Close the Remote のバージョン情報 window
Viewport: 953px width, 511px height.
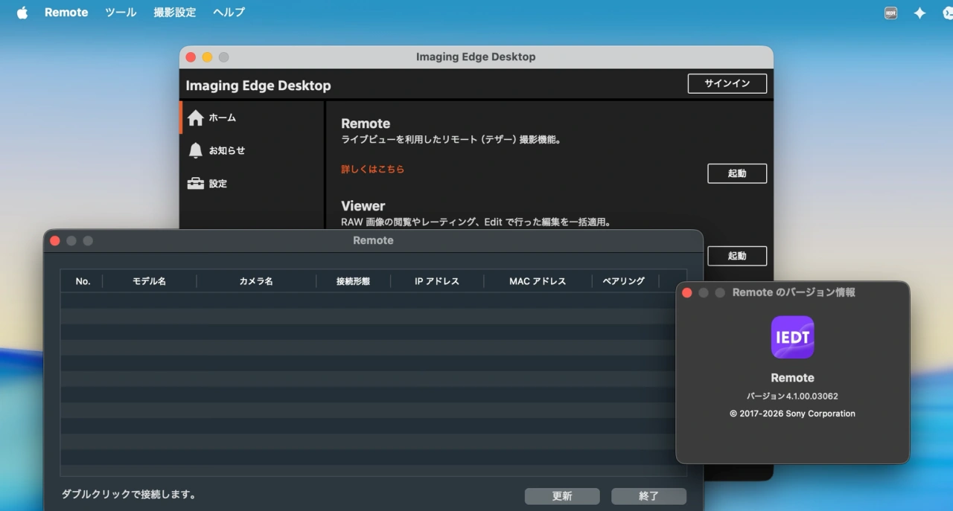point(687,293)
